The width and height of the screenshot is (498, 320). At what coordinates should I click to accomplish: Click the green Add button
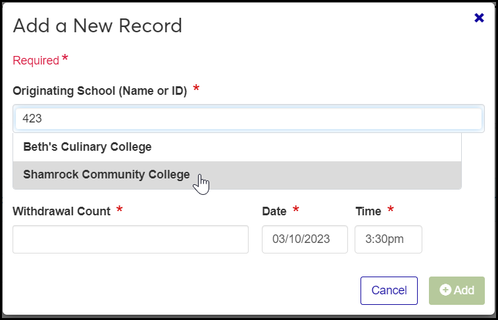457,290
